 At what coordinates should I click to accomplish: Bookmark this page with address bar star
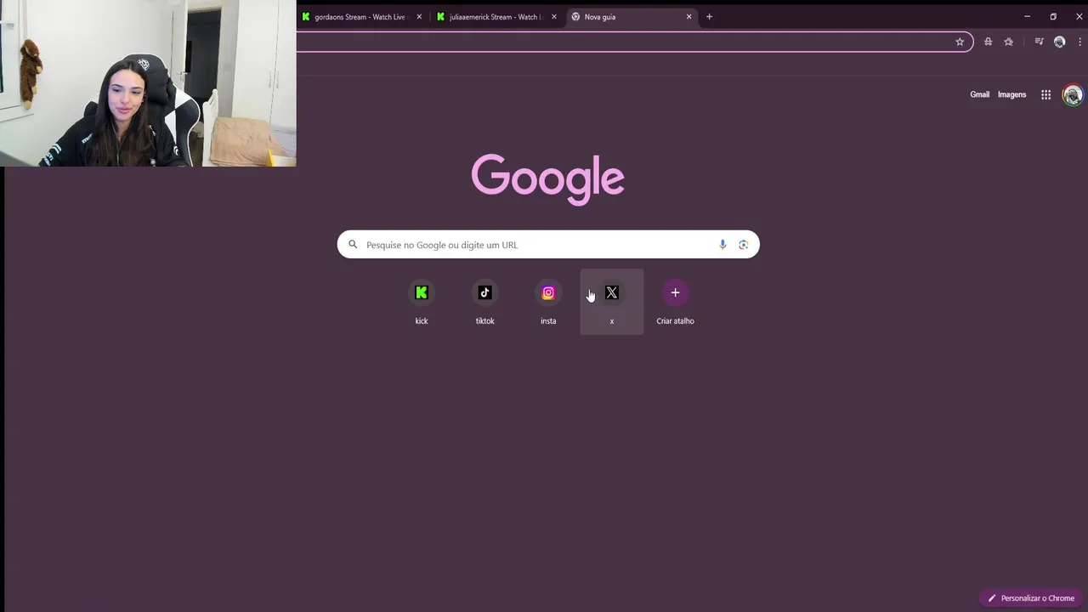tap(960, 42)
